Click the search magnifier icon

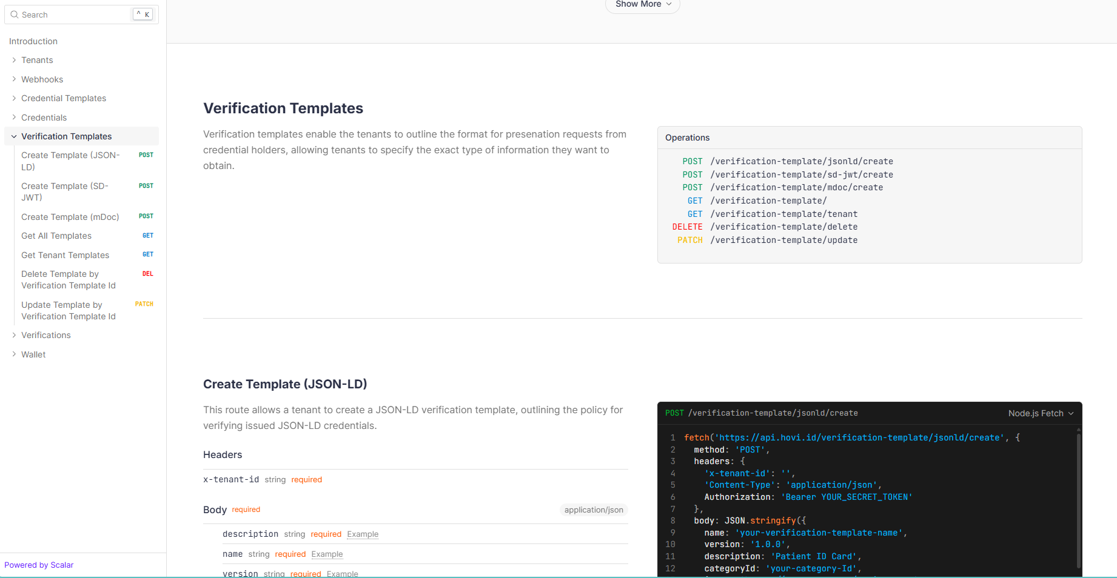tap(15, 15)
